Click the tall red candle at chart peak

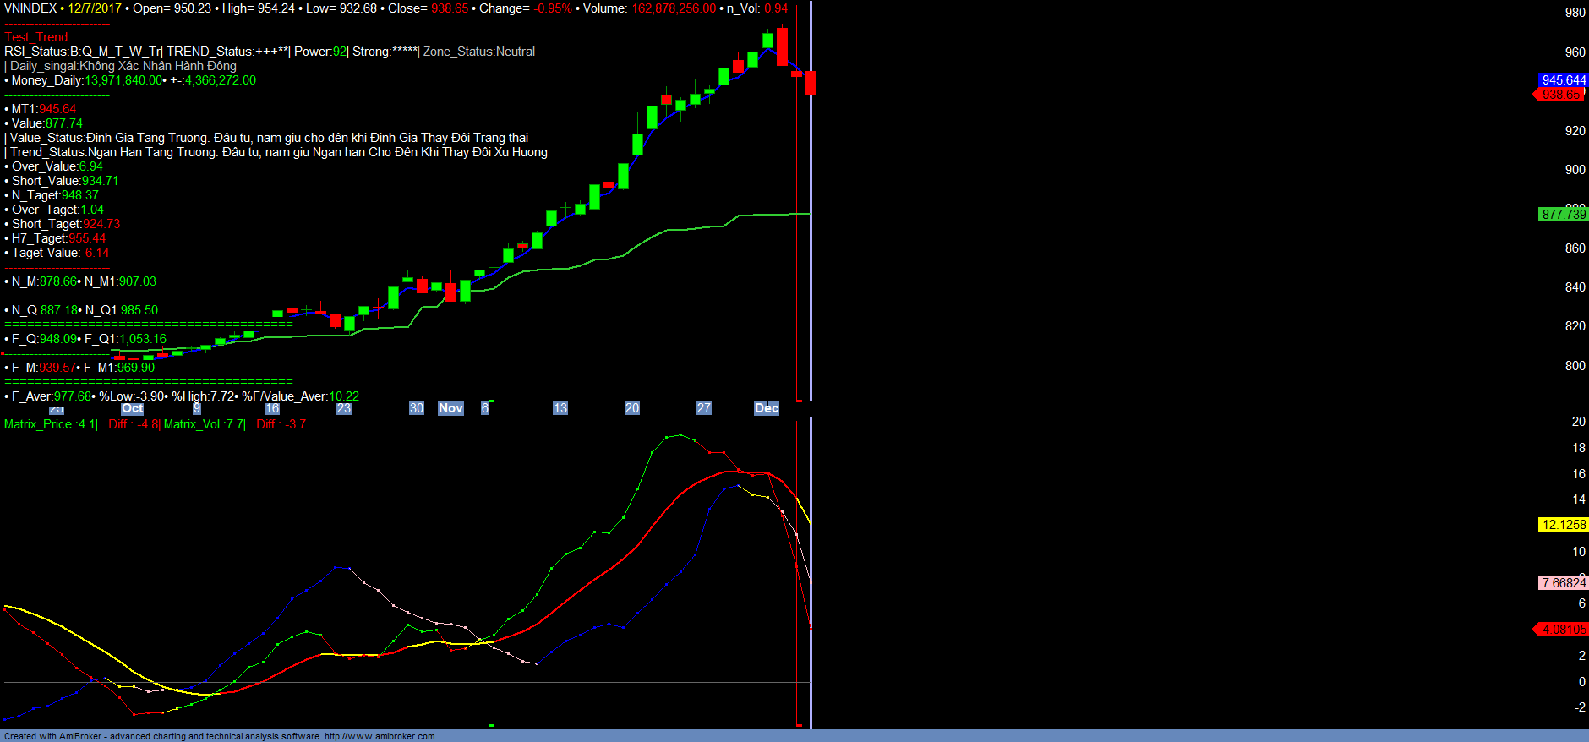(x=782, y=46)
